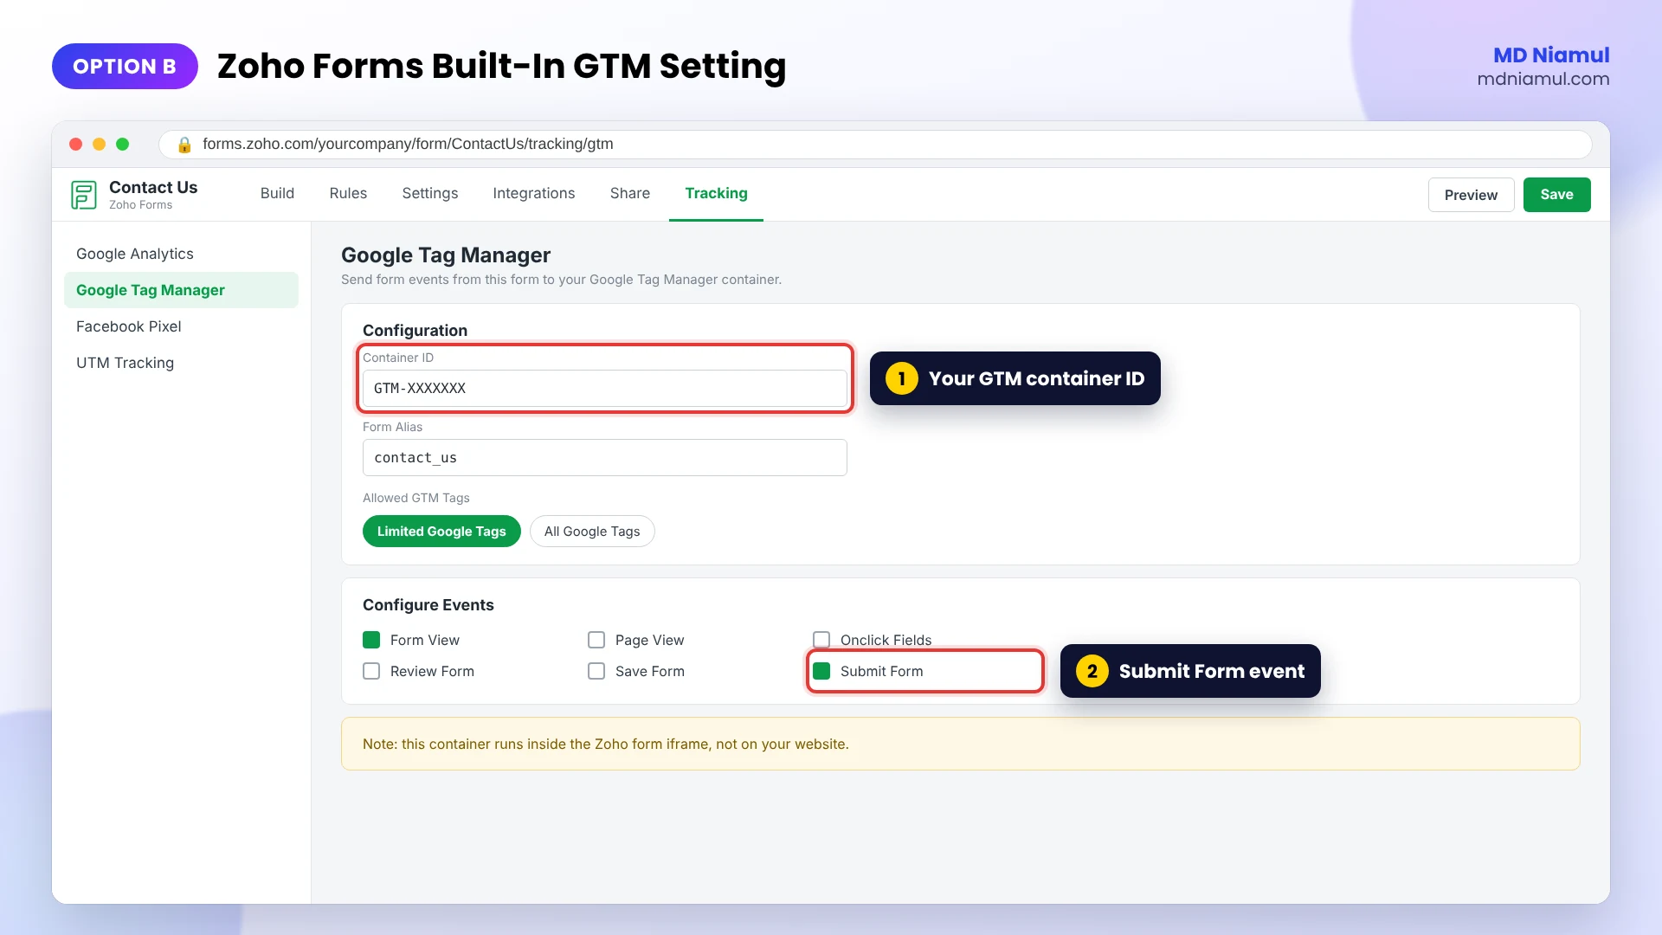Open the Build tab
Viewport: 1662px width, 935px height.
click(277, 193)
